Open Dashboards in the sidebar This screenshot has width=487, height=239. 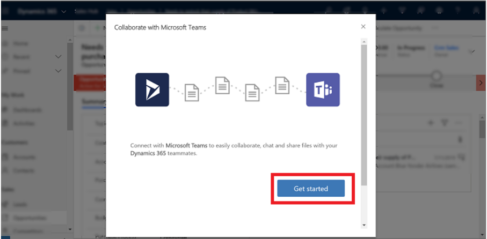[27, 110]
